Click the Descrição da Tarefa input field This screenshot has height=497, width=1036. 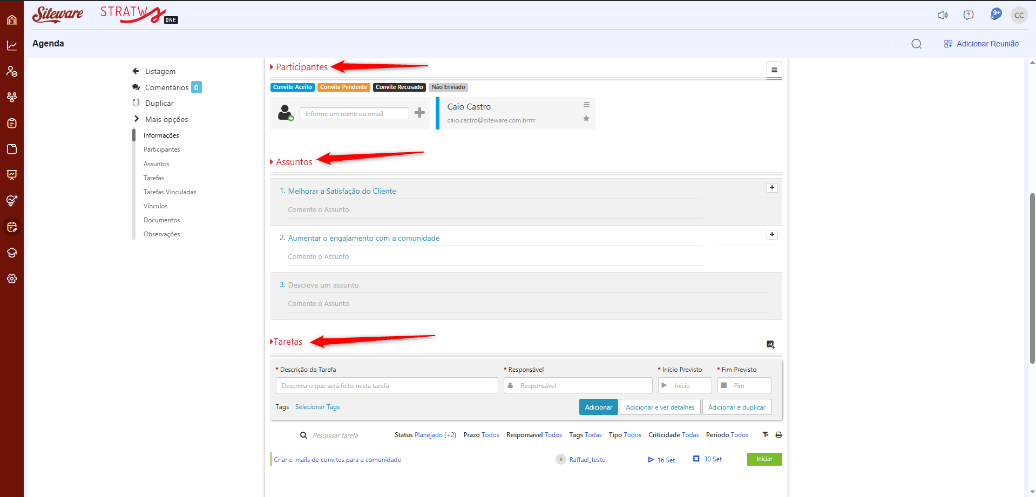(387, 386)
